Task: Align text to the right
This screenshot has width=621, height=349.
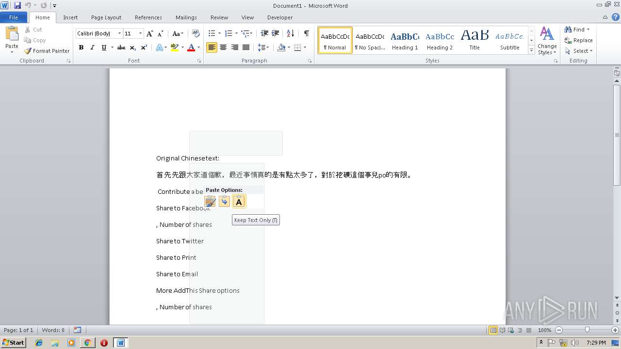Action: click(235, 48)
